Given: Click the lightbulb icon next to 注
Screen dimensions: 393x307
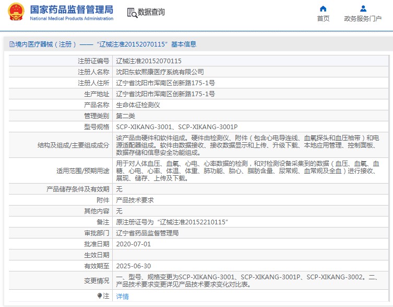Looking at the screenshot, I should [100, 295].
